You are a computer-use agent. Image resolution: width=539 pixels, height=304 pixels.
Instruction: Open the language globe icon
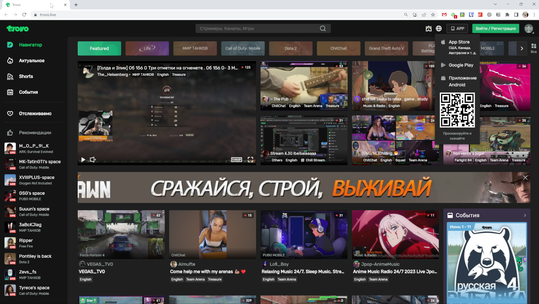(439, 29)
